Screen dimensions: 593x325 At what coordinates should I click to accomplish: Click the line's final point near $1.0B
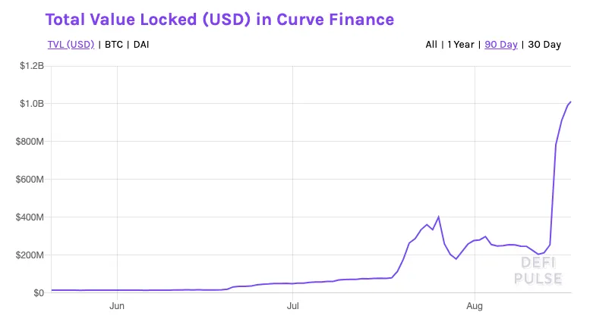pos(571,102)
